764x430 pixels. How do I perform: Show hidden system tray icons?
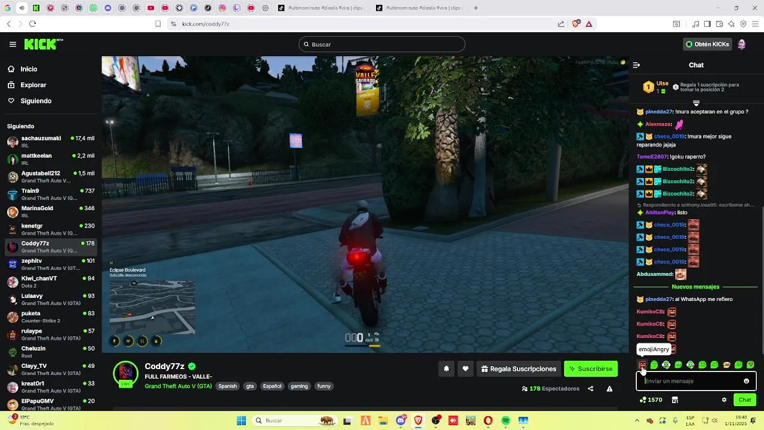[x=637, y=420]
